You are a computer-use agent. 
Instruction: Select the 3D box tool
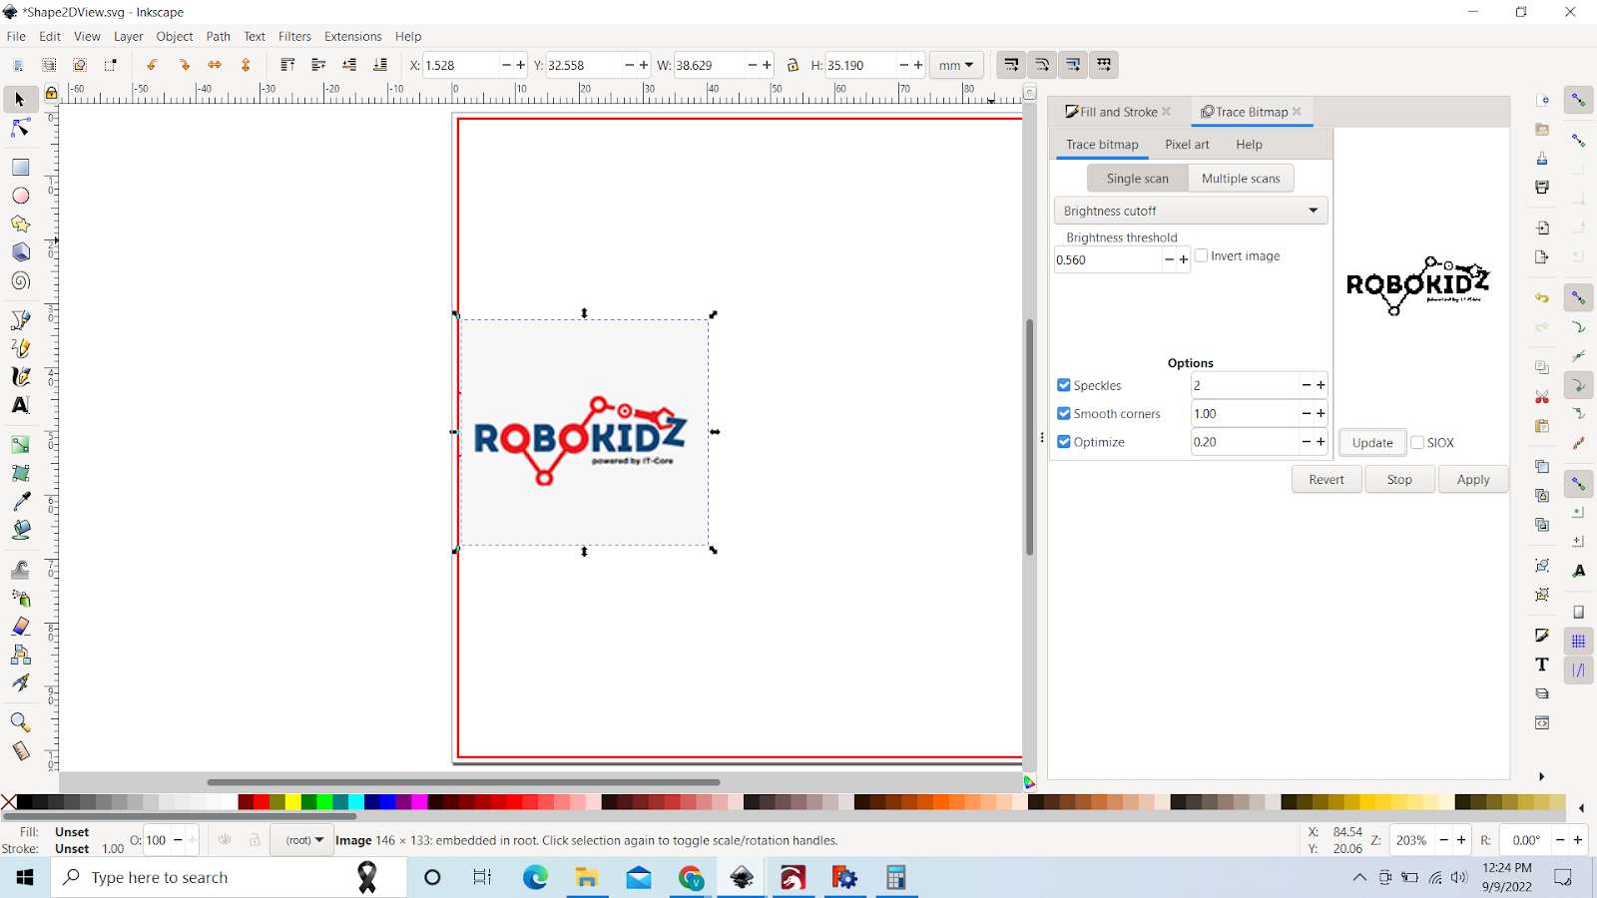tap(20, 252)
